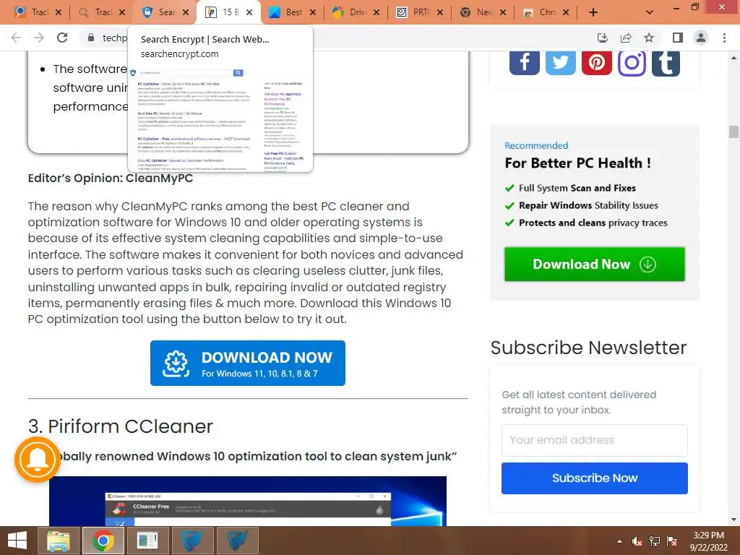Share this page via share icon
The height and width of the screenshot is (555, 740).
point(626,38)
